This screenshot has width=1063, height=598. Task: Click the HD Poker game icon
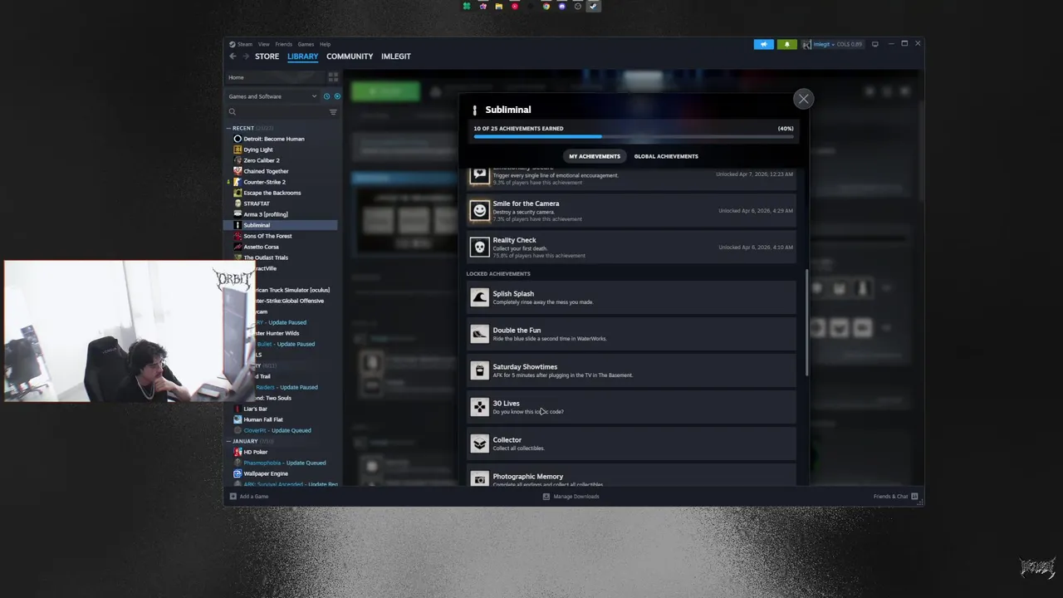[238, 452]
